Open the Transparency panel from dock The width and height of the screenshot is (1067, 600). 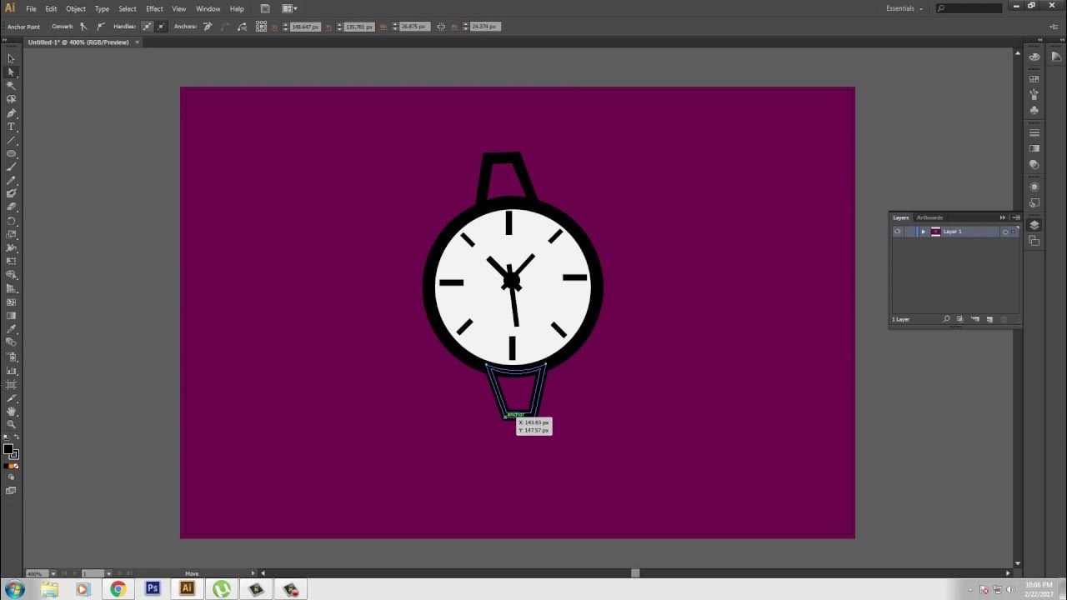pos(1034,164)
